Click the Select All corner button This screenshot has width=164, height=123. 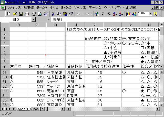pos(5,25)
